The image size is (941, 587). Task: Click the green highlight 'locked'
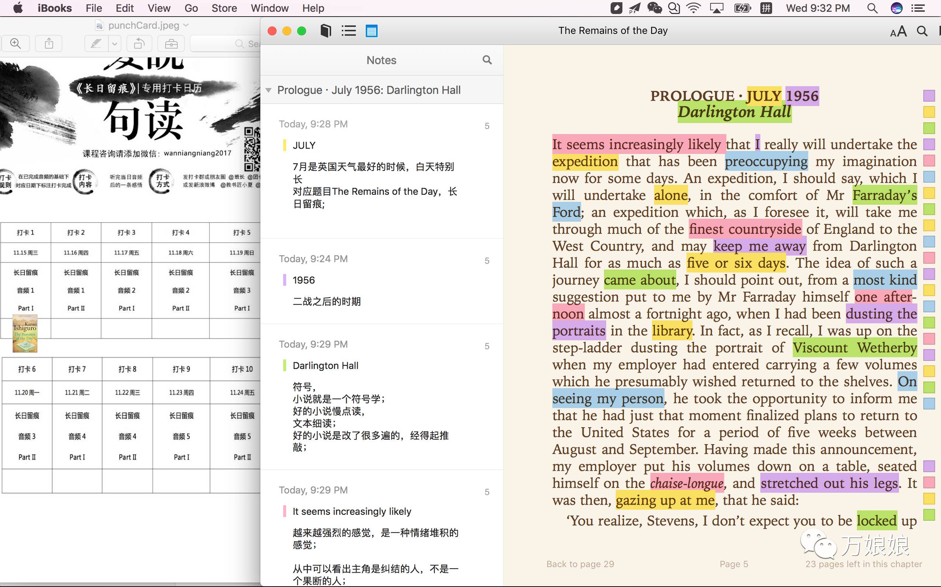pyautogui.click(x=877, y=521)
